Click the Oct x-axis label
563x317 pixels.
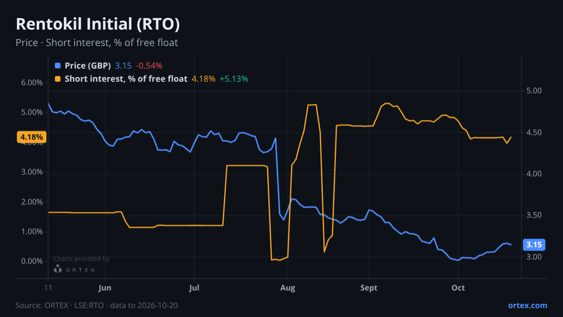click(458, 287)
